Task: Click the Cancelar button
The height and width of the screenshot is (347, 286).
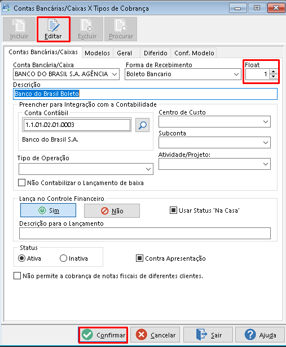Action: (x=155, y=335)
